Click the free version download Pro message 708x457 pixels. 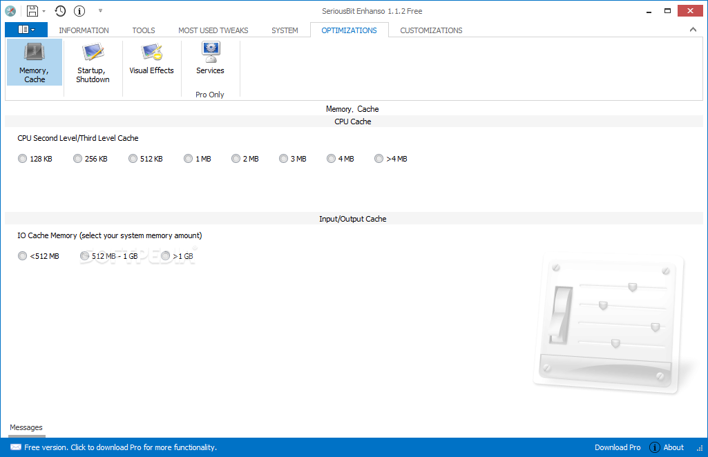pyautogui.click(x=121, y=447)
